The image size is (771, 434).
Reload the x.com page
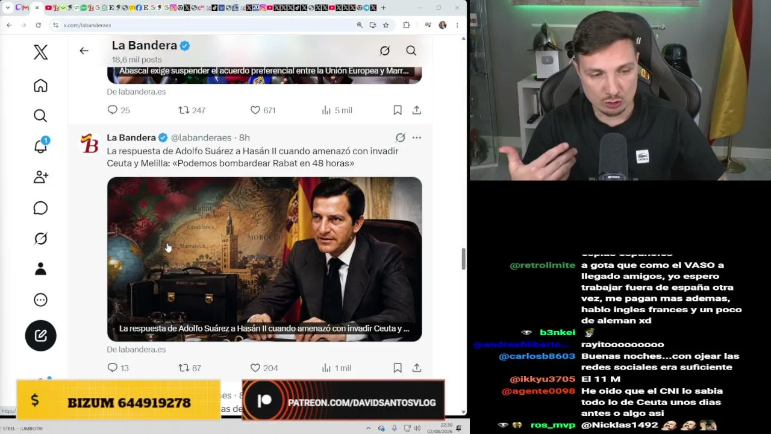(38, 25)
